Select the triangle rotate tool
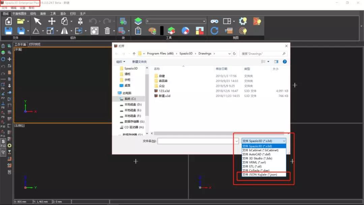Image resolution: width=364 pixels, height=205 pixels. pos(36,31)
